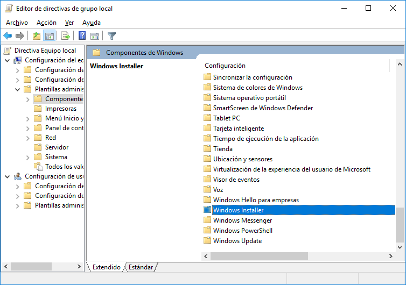Select the Windows PowerShell folder in the list

tap(242, 231)
